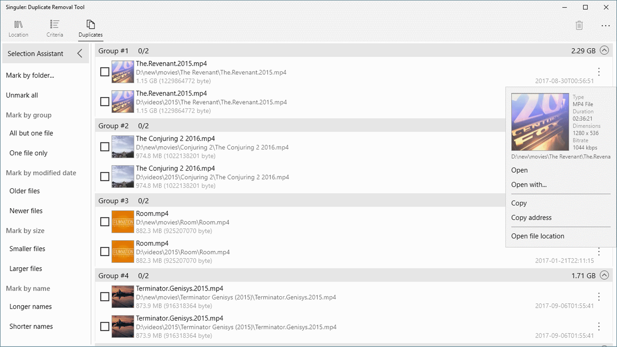Screen dimensions: 617x347
Task: Click the delete trash icon
Action: [580, 26]
